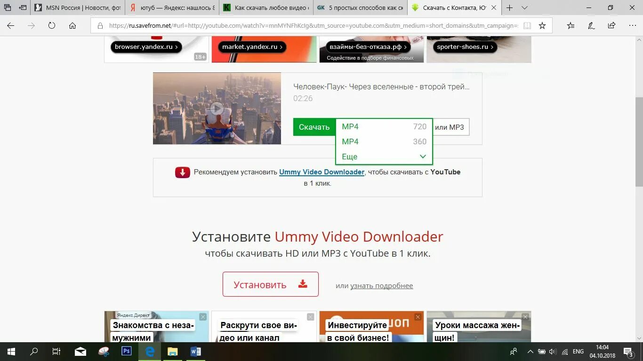
Task: Click the URL address field
Action: coord(313,26)
